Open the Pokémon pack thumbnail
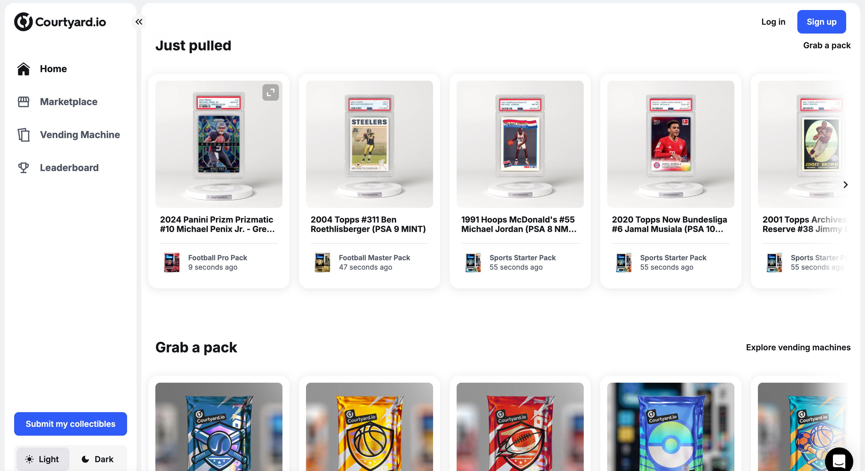 [671, 427]
